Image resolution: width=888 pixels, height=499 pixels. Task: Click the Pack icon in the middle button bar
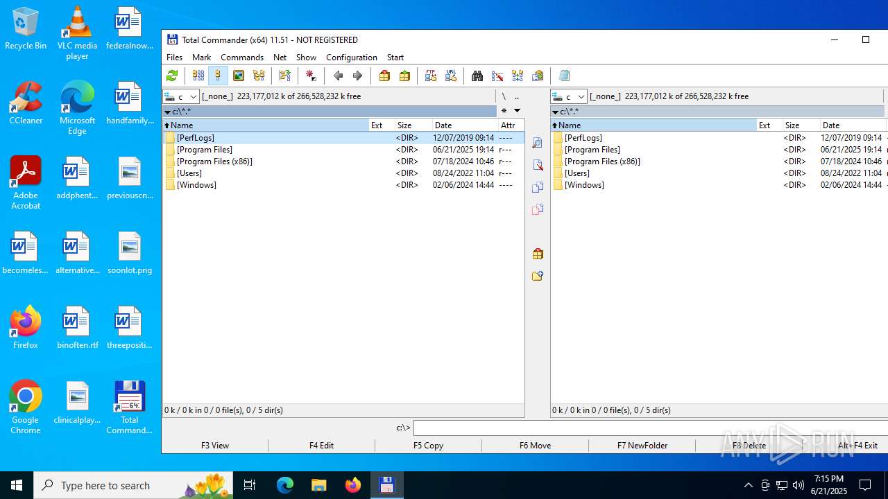coord(538,254)
